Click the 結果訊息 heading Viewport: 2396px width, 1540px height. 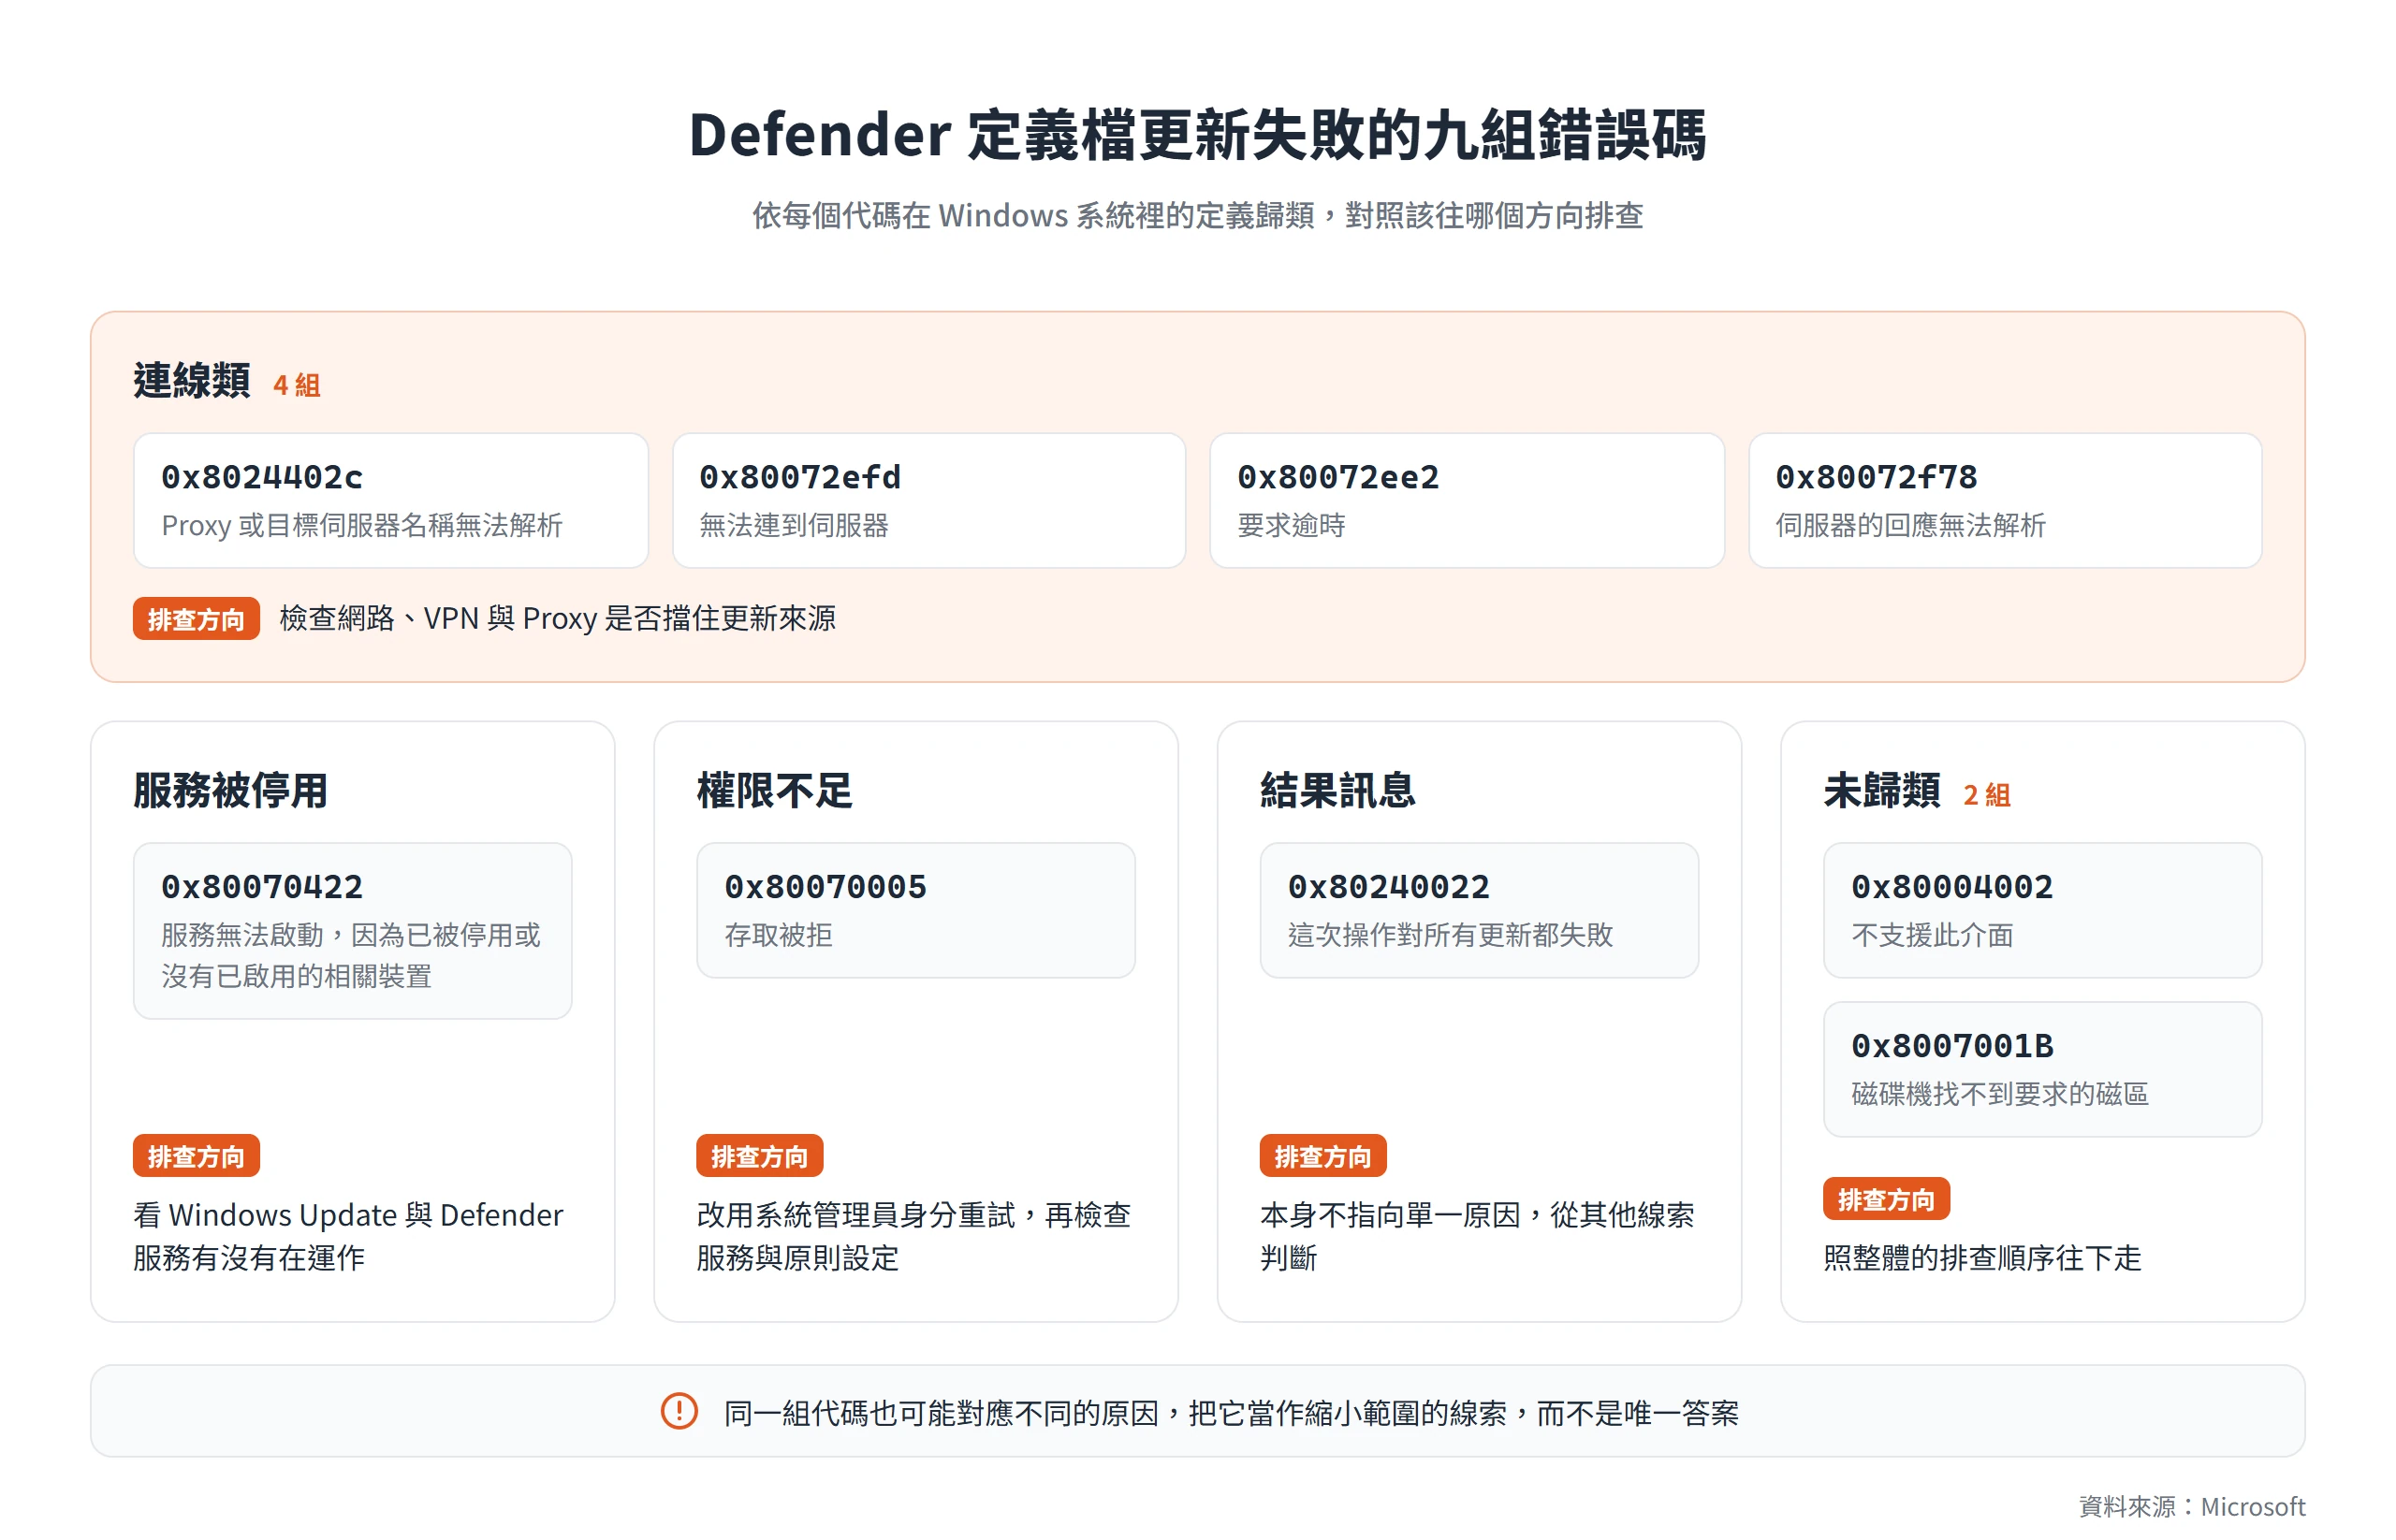pos(1337,791)
